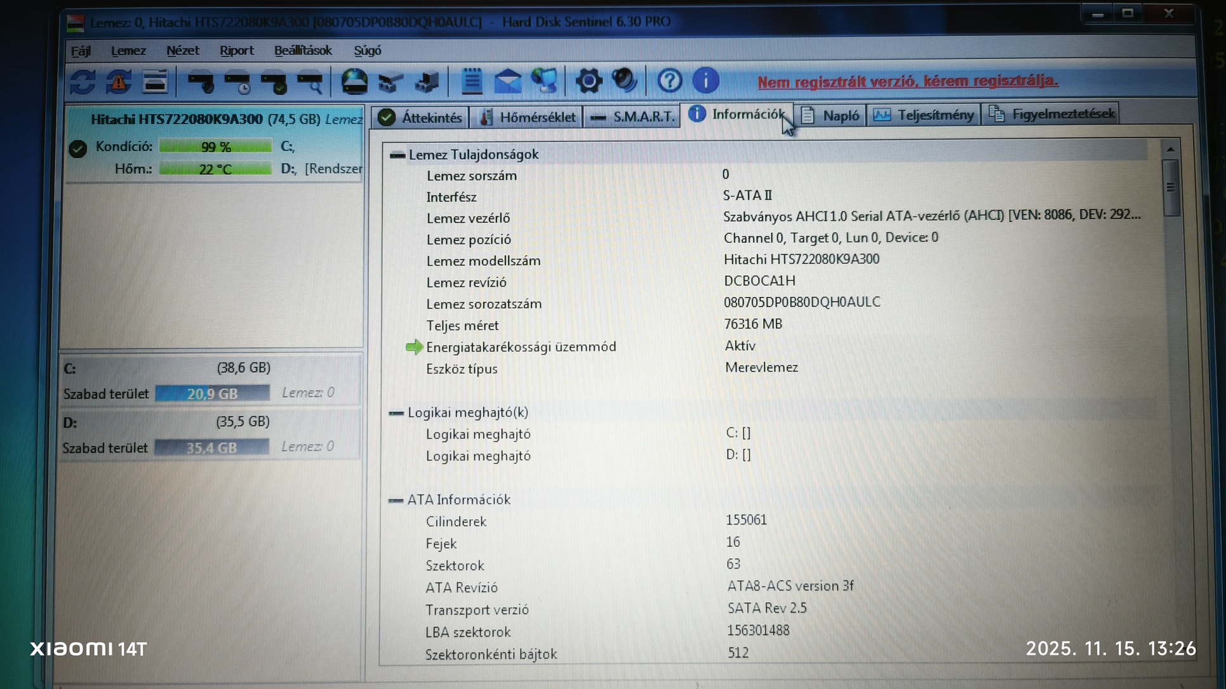Viewport: 1226px width, 689px height.
Task: Click the blue question mark help icon
Action: pos(669,81)
